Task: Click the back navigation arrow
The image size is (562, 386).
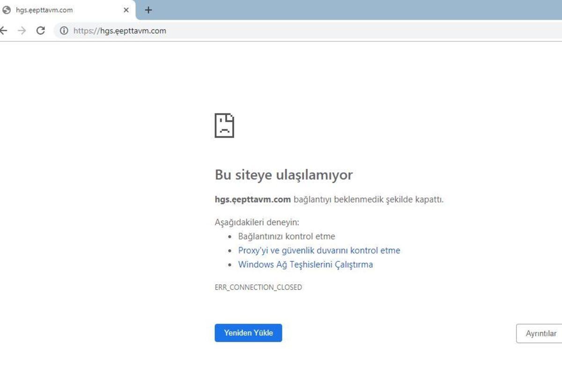Action: [4, 31]
